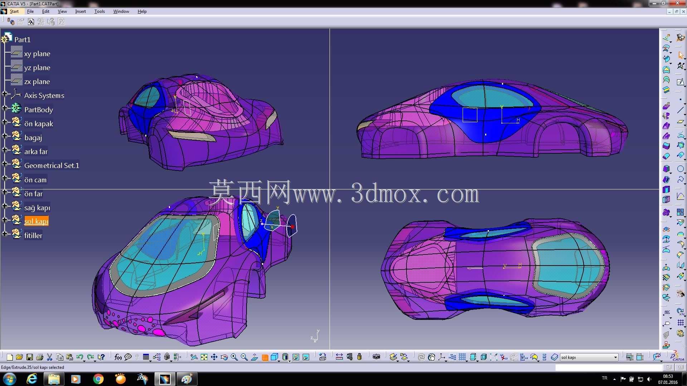Expand the PartBody tree node
687x386 pixels.
[5, 108]
